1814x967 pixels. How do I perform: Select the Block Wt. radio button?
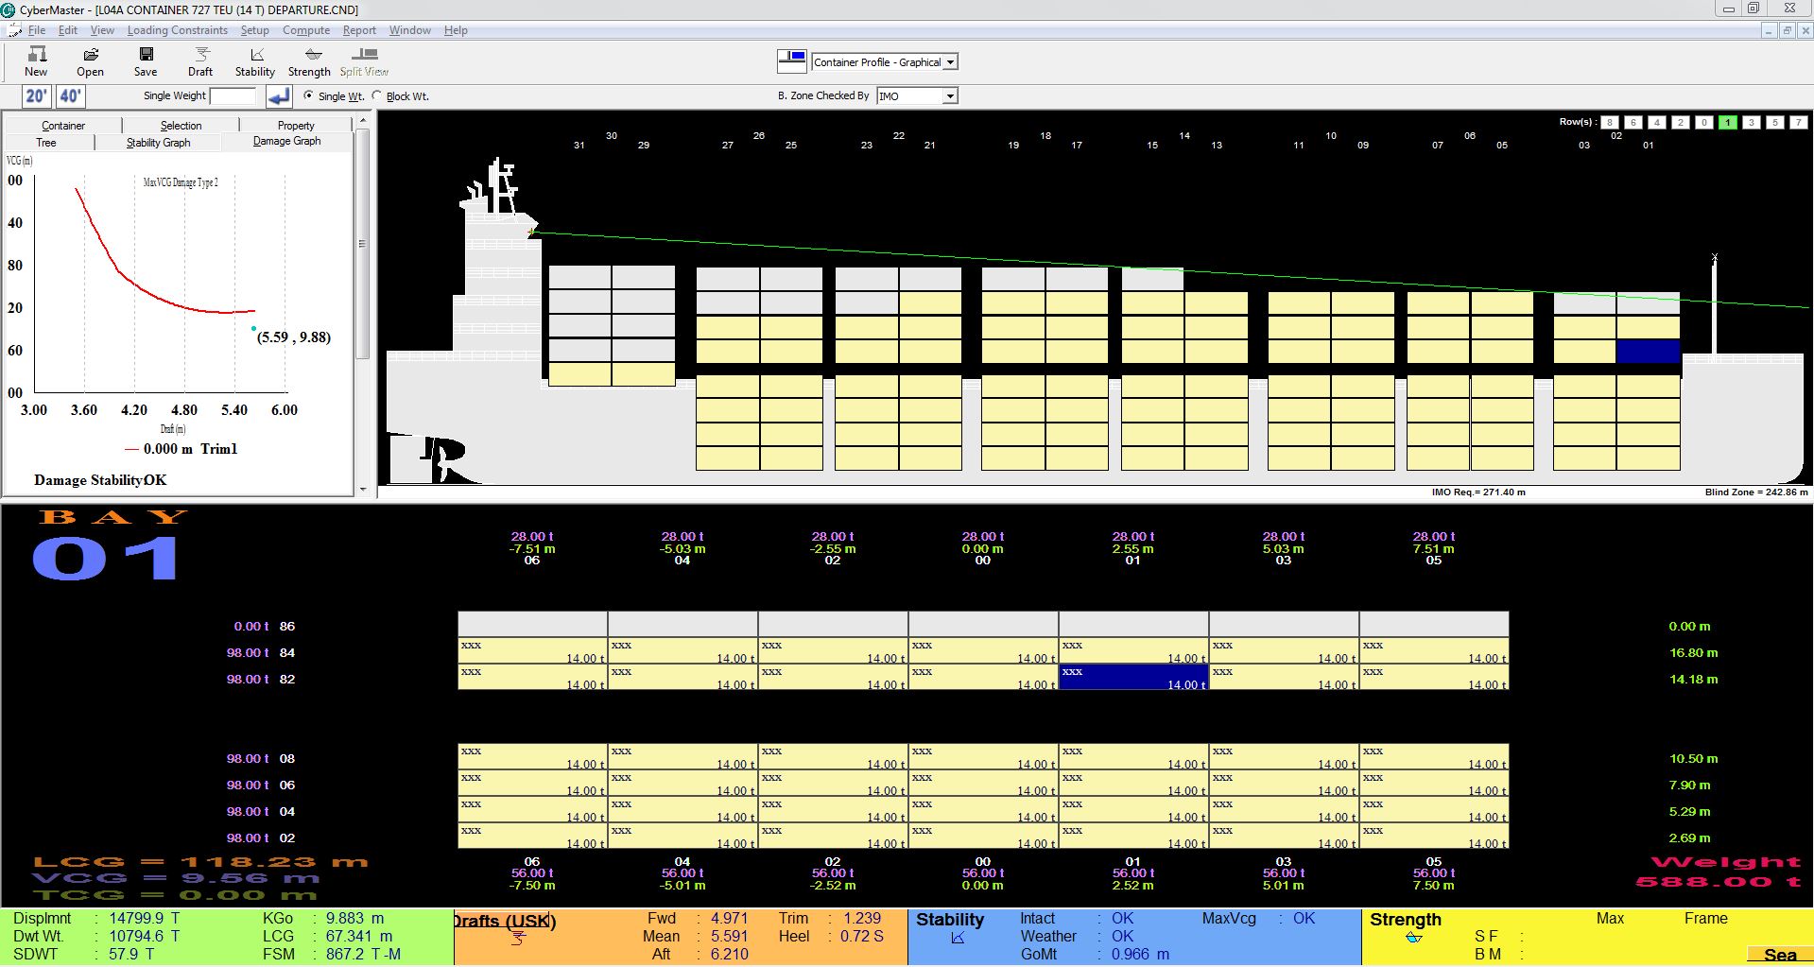[x=377, y=95]
